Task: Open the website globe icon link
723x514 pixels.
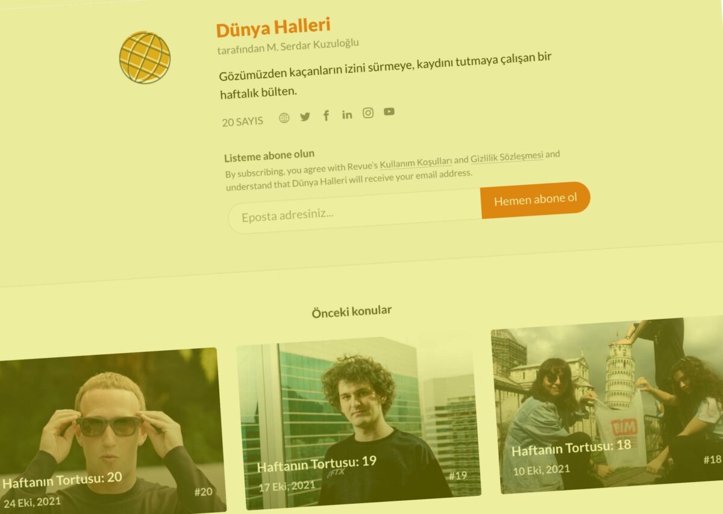Action: [x=284, y=118]
